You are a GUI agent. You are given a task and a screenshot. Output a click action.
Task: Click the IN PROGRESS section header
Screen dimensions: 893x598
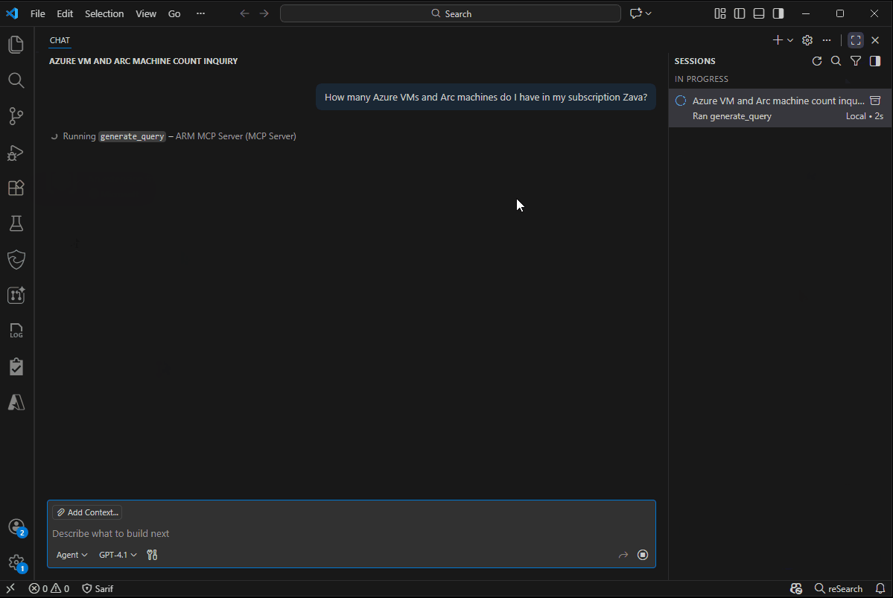702,79
